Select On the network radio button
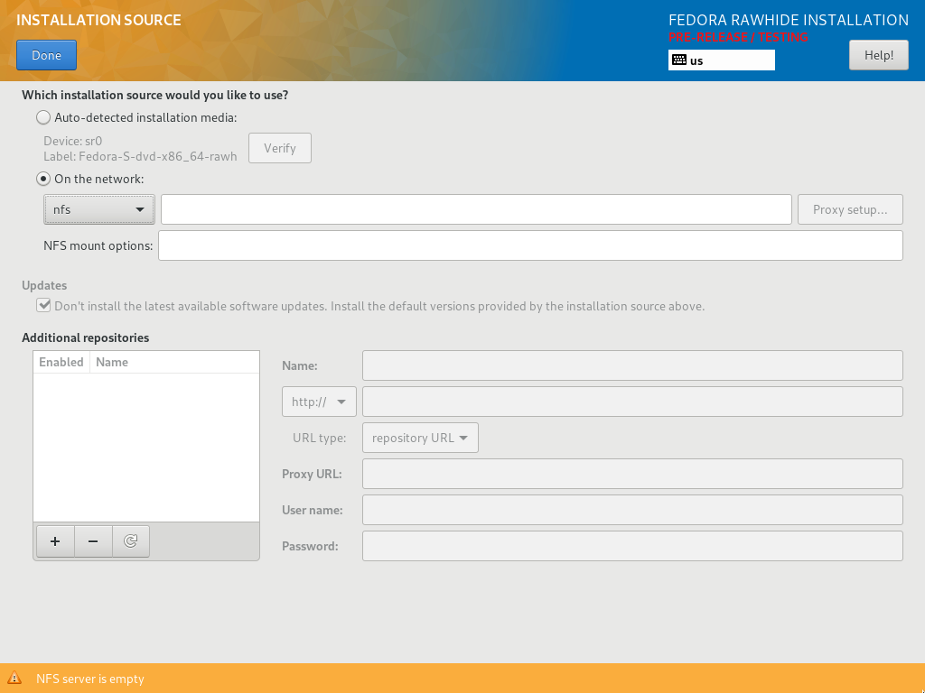925x693 pixels. click(43, 179)
